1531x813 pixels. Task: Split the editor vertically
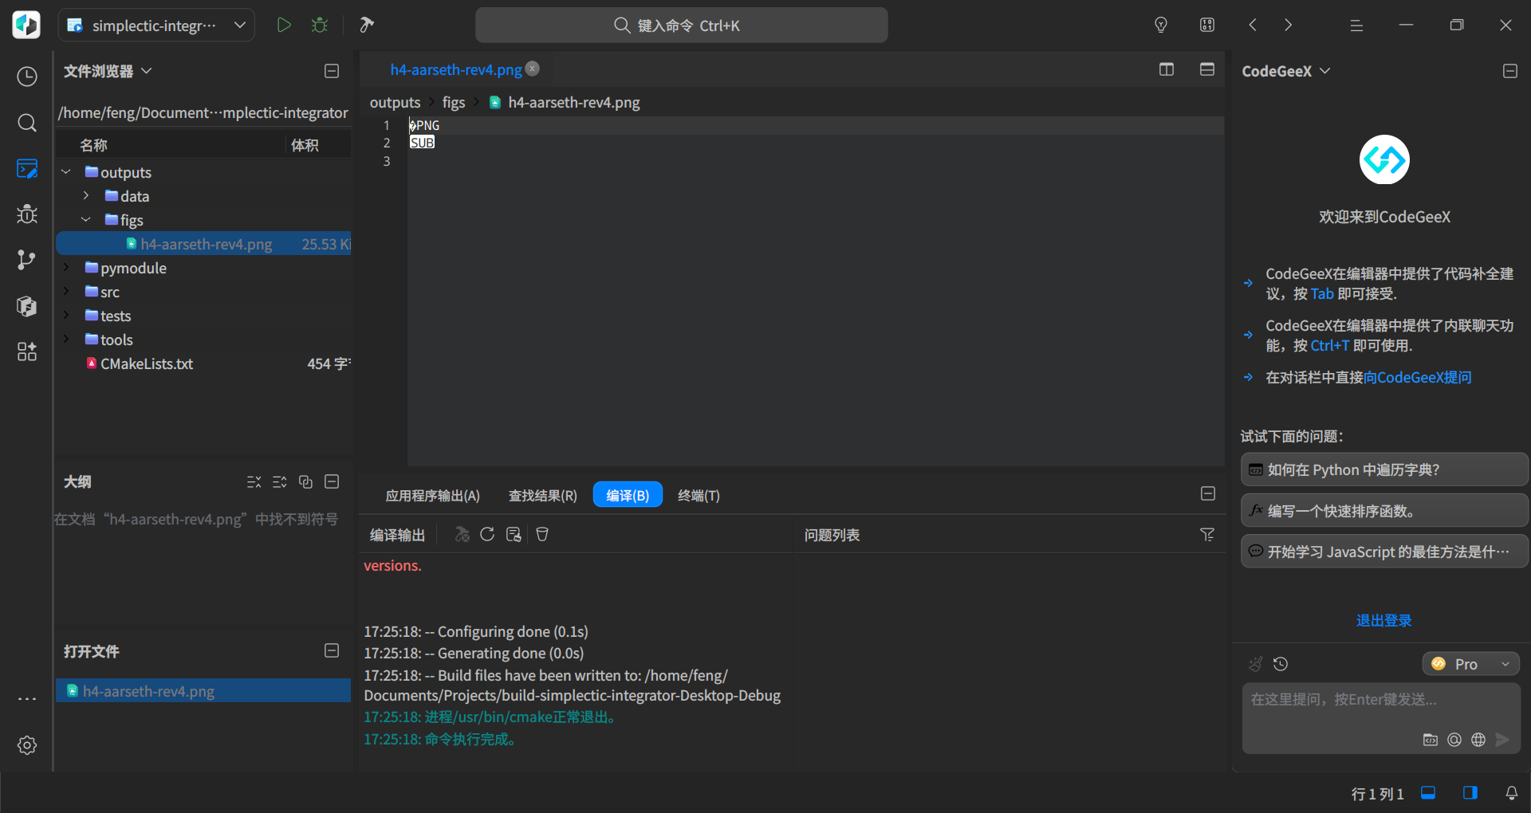click(x=1167, y=69)
